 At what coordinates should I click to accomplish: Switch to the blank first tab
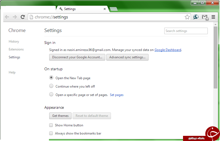point(29,9)
